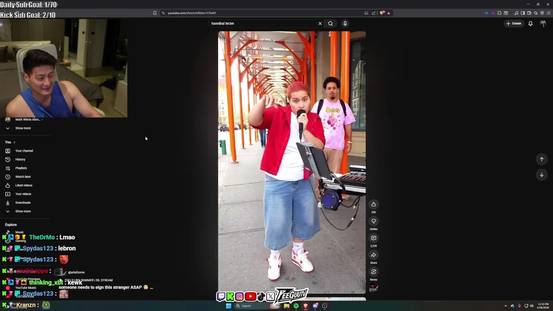Click the browser share icon in address bar

374,13
